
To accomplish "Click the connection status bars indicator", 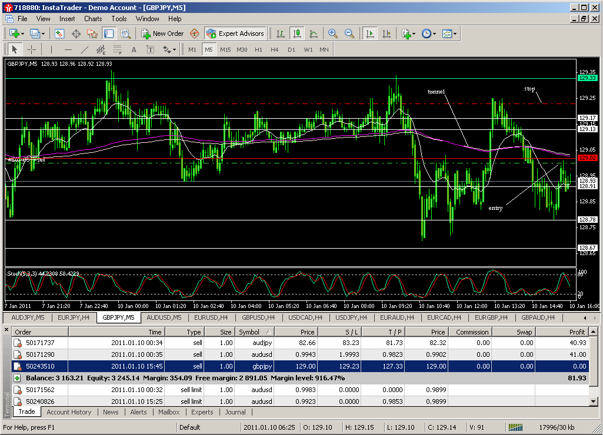I will pos(516,427).
